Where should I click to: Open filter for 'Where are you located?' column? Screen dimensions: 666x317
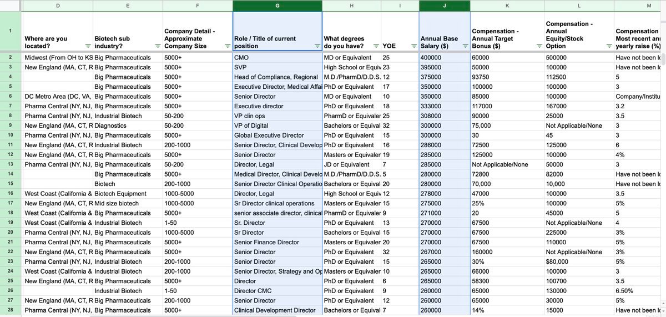pyautogui.click(x=88, y=46)
